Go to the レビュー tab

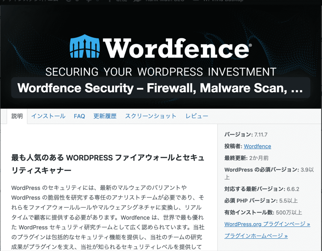point(197,116)
